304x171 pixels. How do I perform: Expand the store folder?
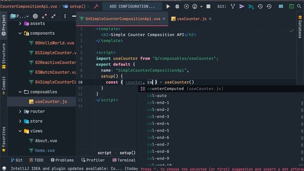[x=20, y=121]
